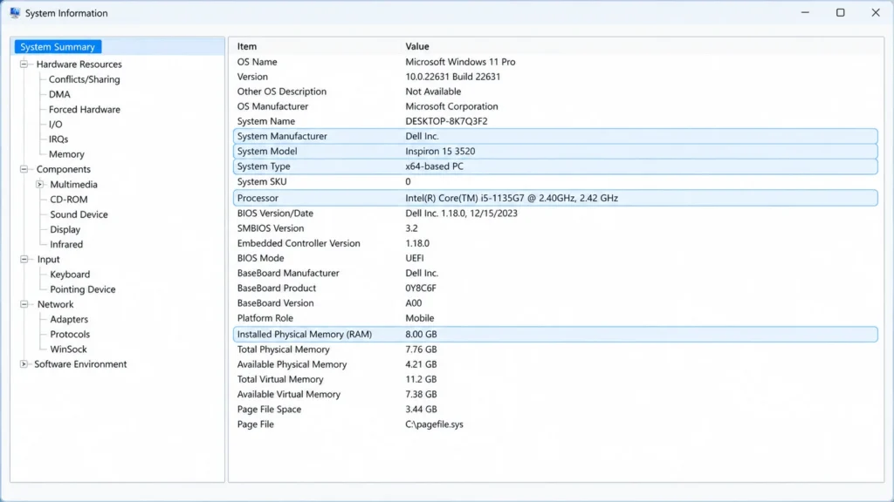Screen dimensions: 894x502
Task: Select Installed Physical Memory (RAM) row
Action: 555,334
